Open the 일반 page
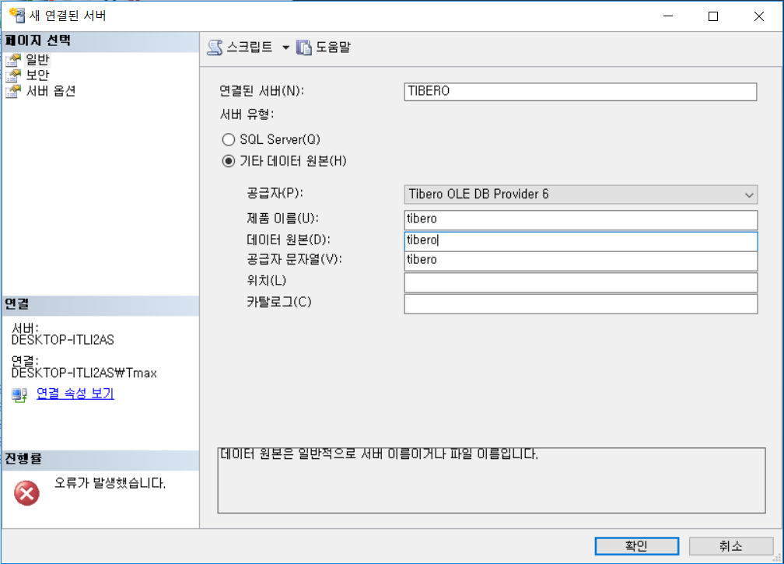Viewport: 784px width, 564px height. [x=37, y=60]
